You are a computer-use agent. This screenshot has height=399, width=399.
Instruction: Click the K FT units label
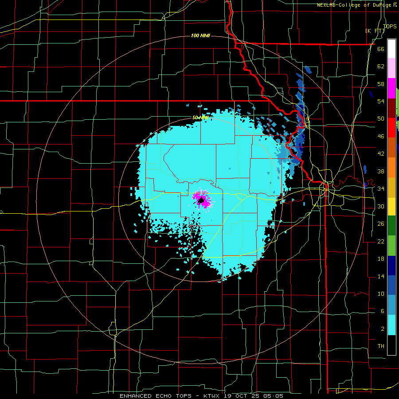tap(375, 31)
